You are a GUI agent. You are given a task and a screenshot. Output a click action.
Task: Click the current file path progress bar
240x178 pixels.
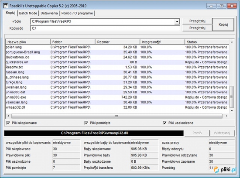point(94,133)
